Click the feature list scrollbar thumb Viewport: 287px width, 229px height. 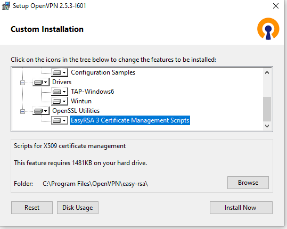click(267, 109)
